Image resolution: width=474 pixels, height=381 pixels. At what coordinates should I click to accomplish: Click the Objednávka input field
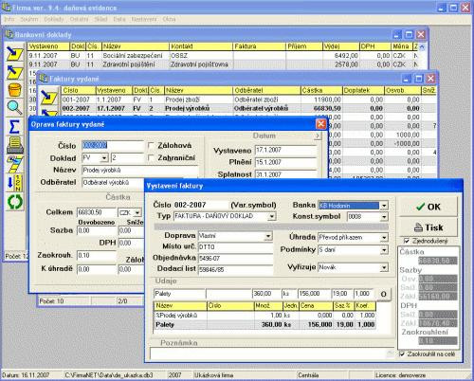click(235, 258)
